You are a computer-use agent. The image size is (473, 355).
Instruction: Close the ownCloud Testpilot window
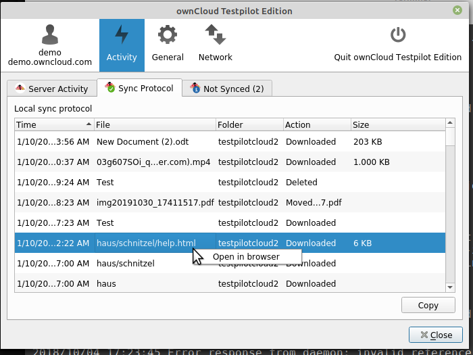click(x=457, y=11)
